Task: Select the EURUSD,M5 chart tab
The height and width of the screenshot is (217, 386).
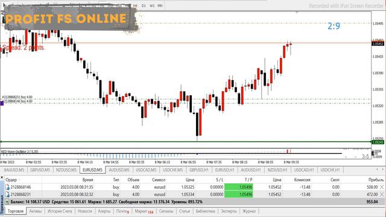Action: [92, 170]
